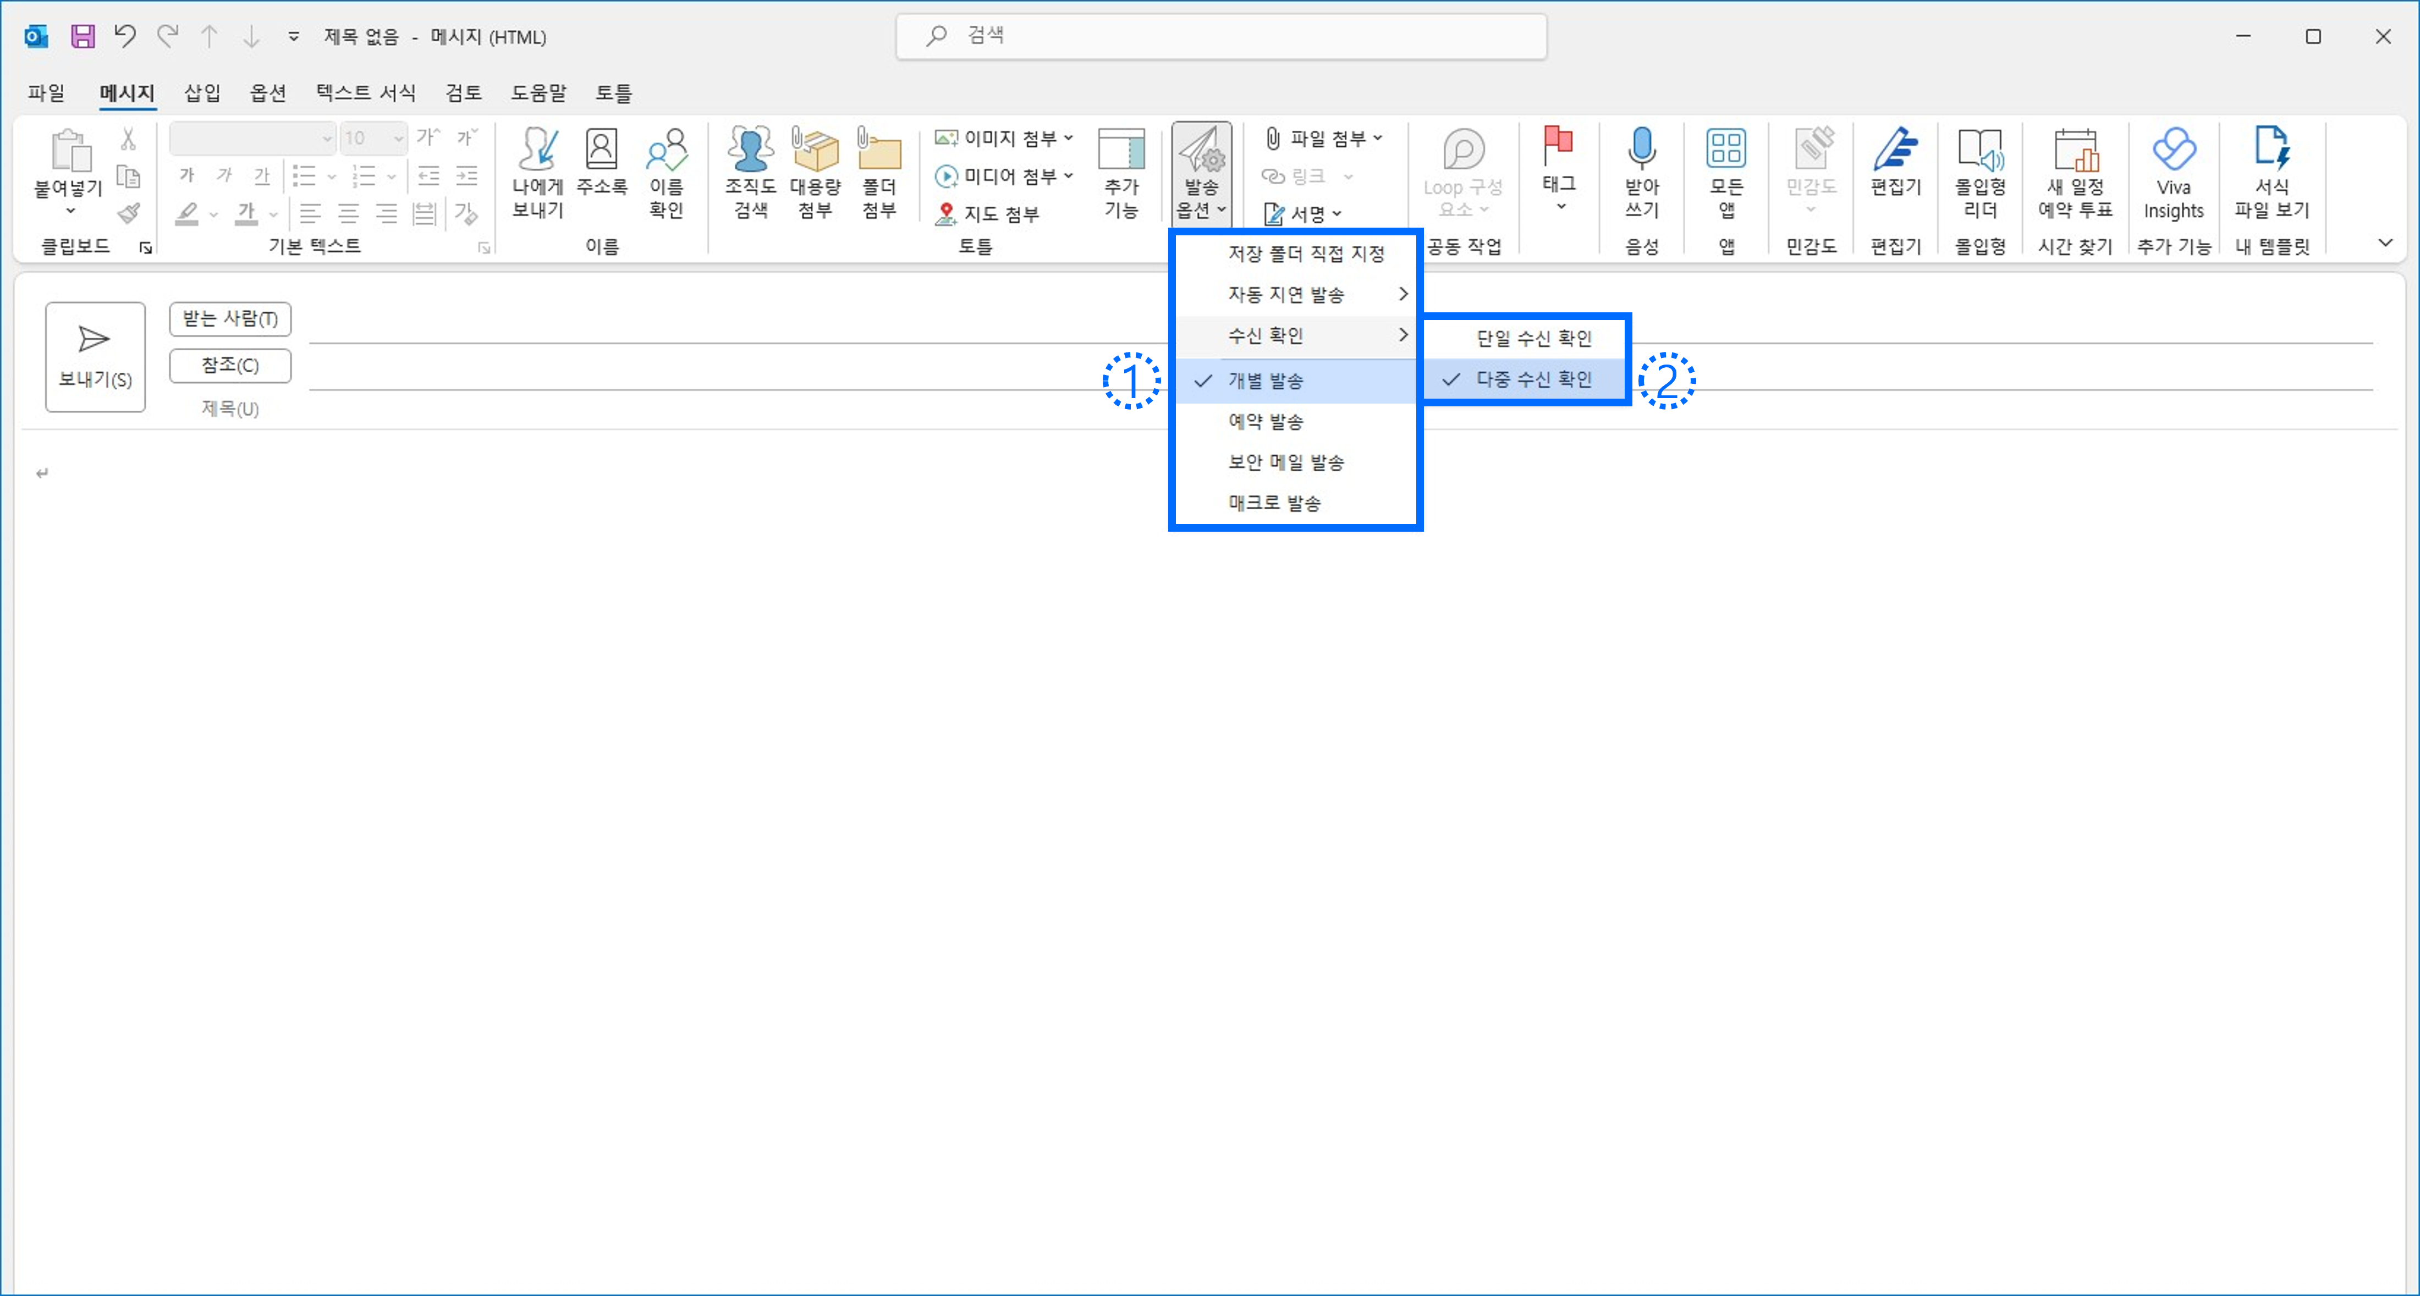Open Viva Insights add-in
This screenshot has width=2420, height=1296.
coord(2173,174)
